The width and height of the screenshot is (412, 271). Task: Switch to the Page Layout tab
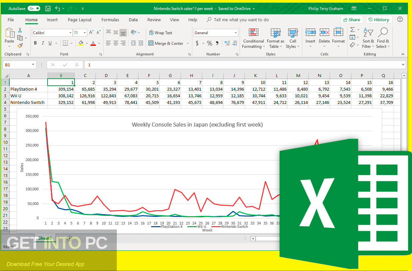80,20
